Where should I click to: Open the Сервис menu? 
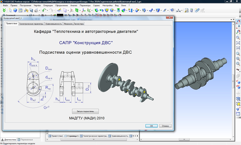tap(97, 5)
